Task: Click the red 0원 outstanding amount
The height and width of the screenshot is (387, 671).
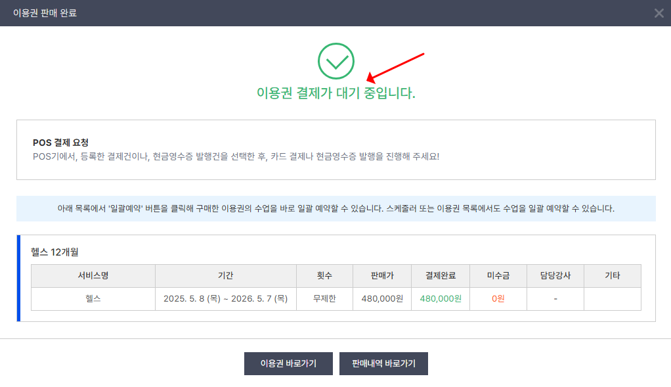Action: (498, 299)
